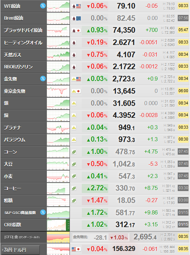The image size is (190, 255).
Task: Open the 粗糖 link
Action: click(8, 200)
